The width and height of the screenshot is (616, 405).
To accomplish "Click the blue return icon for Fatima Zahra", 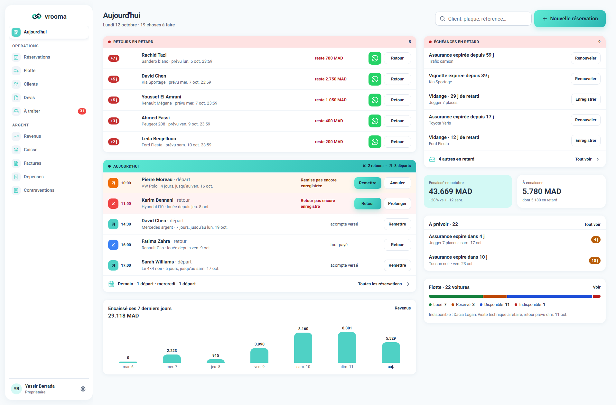I will 113,245.
